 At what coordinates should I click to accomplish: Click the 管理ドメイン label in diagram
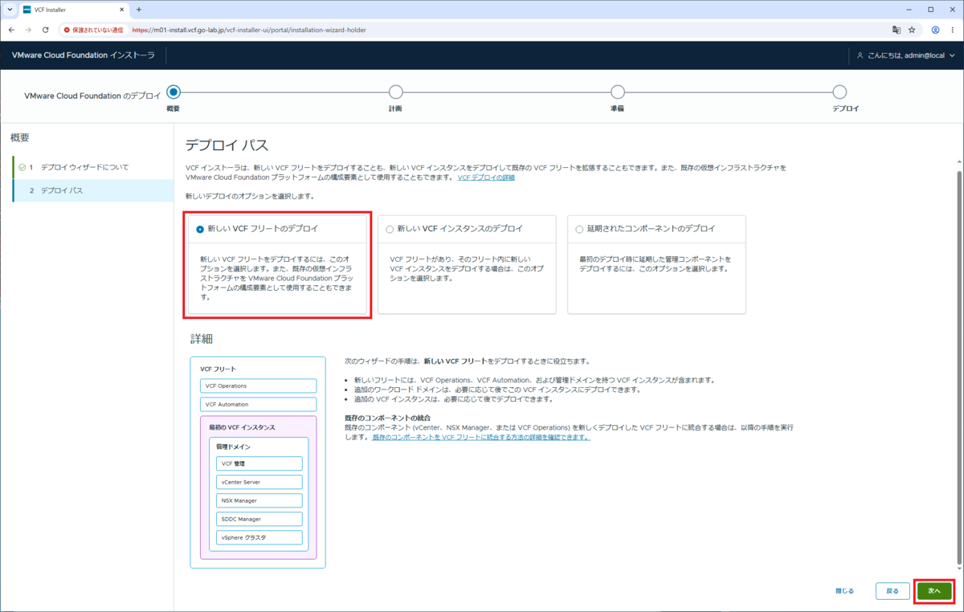[234, 447]
